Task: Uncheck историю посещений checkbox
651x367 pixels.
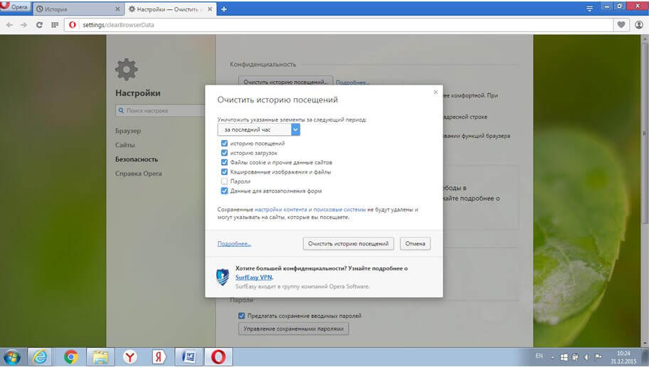Action: point(225,143)
